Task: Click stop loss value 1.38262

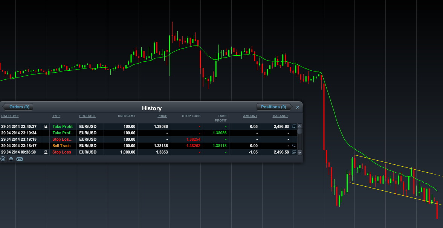Action: point(193,146)
